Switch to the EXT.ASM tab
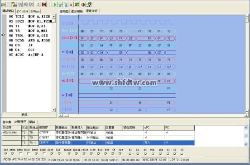The width and height of the screenshot is (250, 165). [x=22, y=11]
